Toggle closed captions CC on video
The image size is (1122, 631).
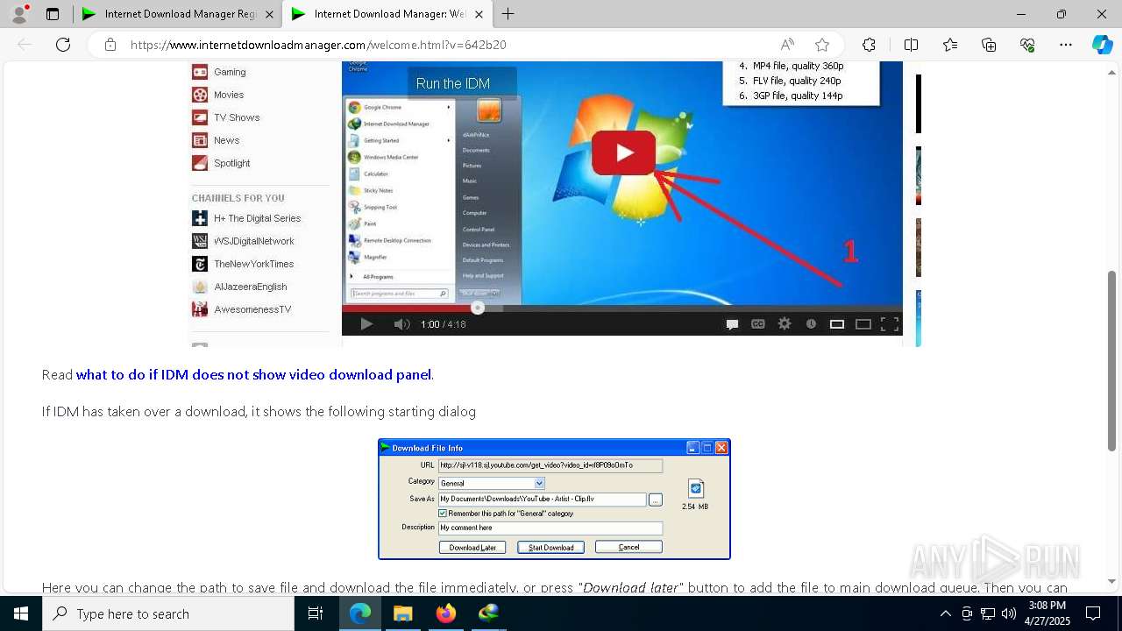[x=758, y=324]
